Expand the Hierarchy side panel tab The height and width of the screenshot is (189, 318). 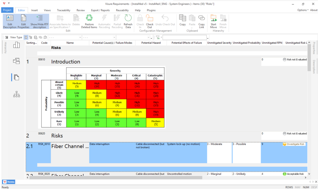pos(6,48)
